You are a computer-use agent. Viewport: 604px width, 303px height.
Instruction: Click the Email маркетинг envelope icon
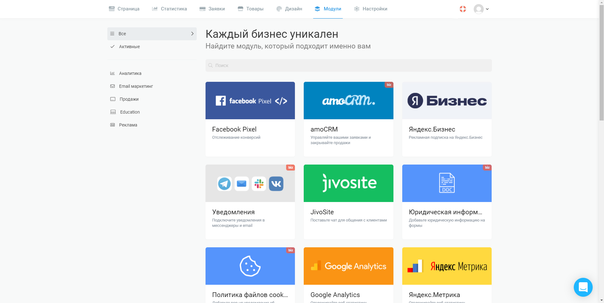pyautogui.click(x=112, y=86)
